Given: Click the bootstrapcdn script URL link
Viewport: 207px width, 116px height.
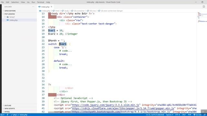Looking at the screenshot, I should click(121, 112).
